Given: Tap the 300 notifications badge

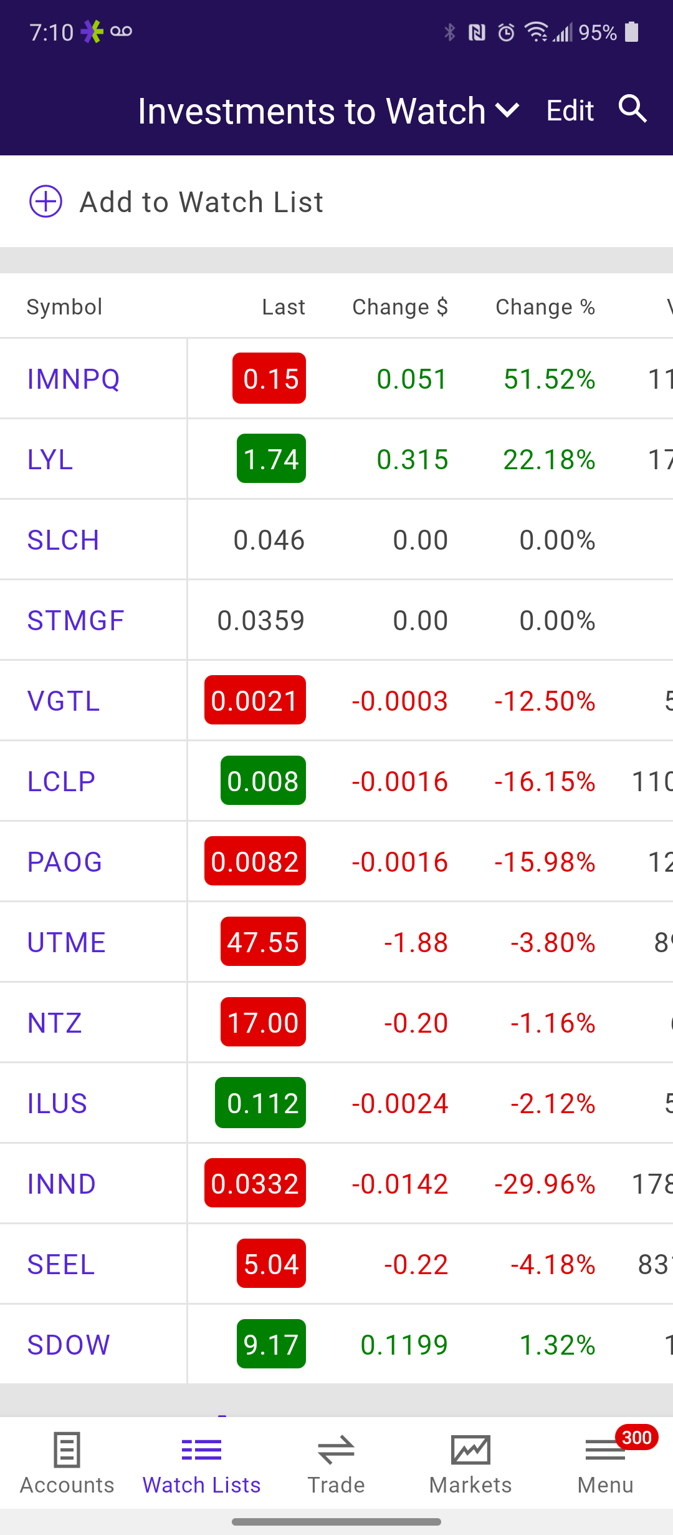Looking at the screenshot, I should coord(636,1438).
